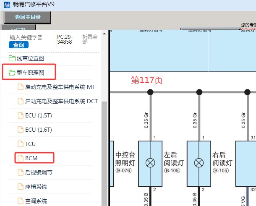Viewport: 256px width, 206px height.
Task: Click the file icon next to 后视镜调节
Action: tap(21, 172)
